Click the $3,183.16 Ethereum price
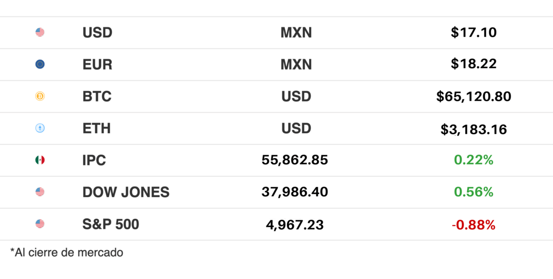The height and width of the screenshot is (279, 553). 473,129
